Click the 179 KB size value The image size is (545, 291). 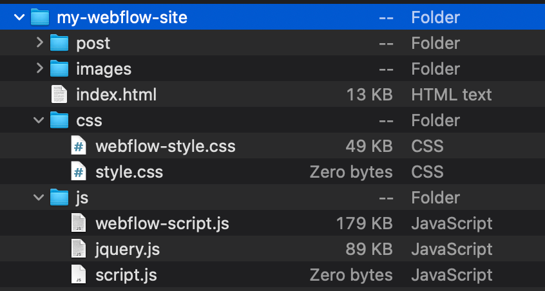coord(364,223)
